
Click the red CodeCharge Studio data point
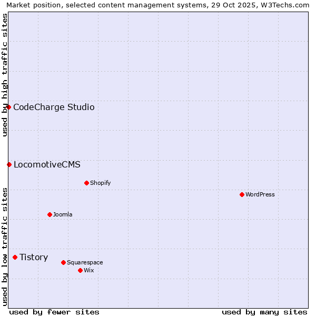[x=8, y=107]
